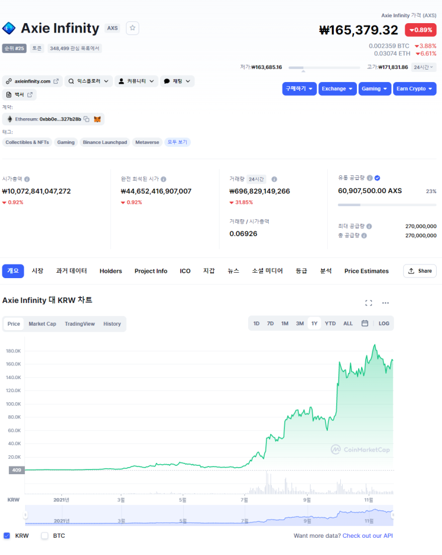Screen dimensions: 442x555
Task: Copy the Ethereum contract address
Action: 86,119
